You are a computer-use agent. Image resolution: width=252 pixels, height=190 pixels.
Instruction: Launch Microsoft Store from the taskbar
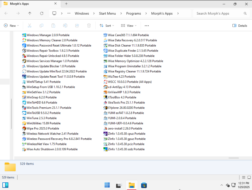[x=144, y=185]
